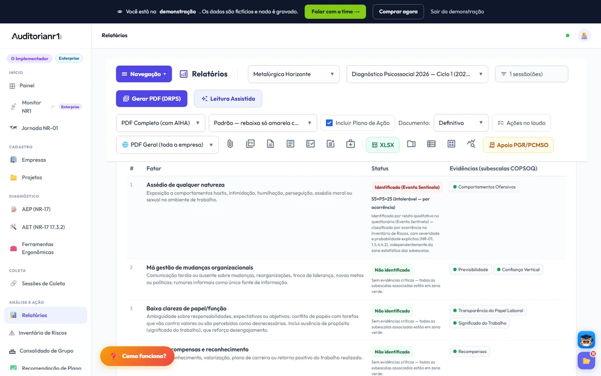Open the PDF Geral (toda a empresa) dropdown
This screenshot has height=376, width=601.
pos(167,145)
